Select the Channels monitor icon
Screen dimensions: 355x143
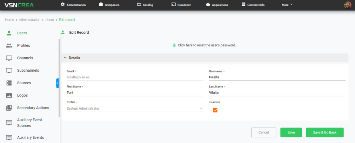pyautogui.click(x=9, y=58)
